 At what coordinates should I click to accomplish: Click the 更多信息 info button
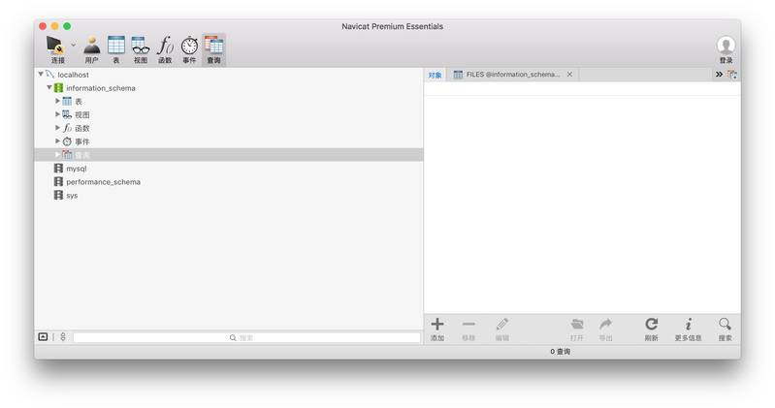point(688,330)
